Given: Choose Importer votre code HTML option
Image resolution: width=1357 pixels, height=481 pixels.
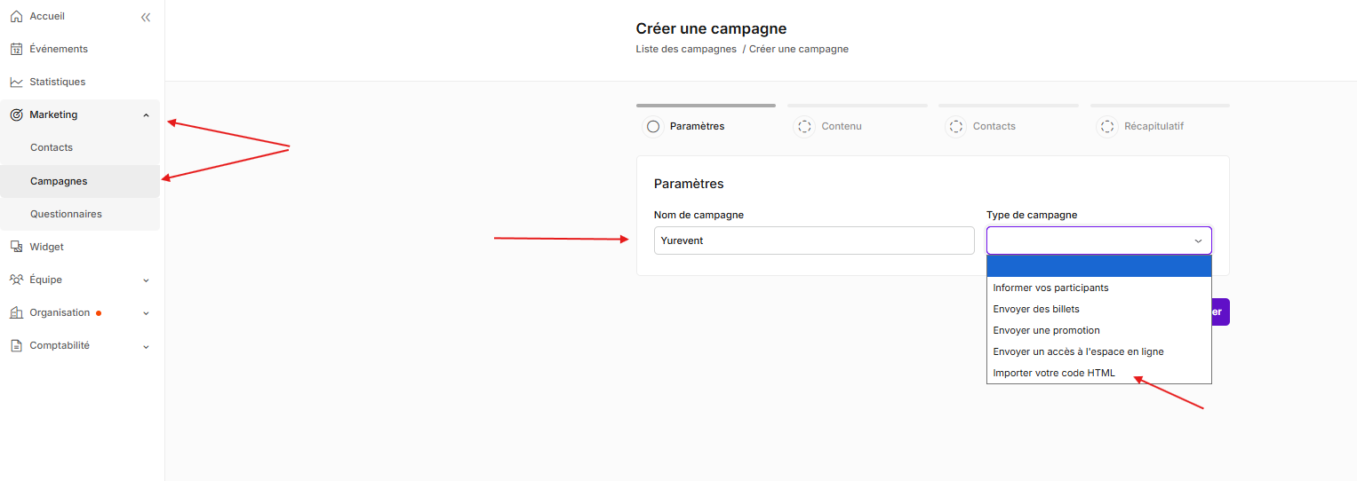Looking at the screenshot, I should tap(1098, 373).
